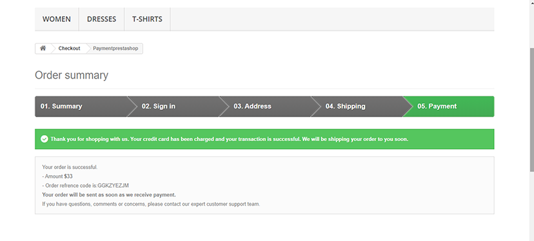The height and width of the screenshot is (241, 534).
Task: Open the Women category menu
Action: point(57,19)
